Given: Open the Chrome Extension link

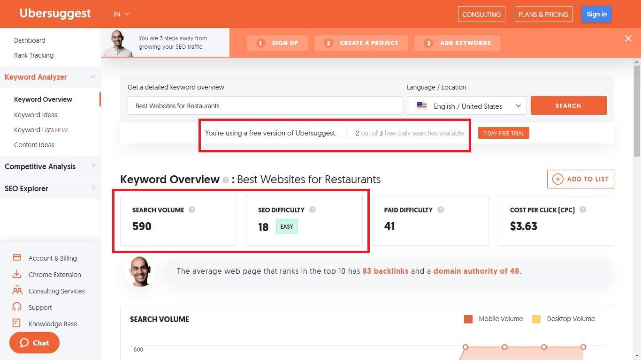Looking at the screenshot, I should click(x=55, y=275).
